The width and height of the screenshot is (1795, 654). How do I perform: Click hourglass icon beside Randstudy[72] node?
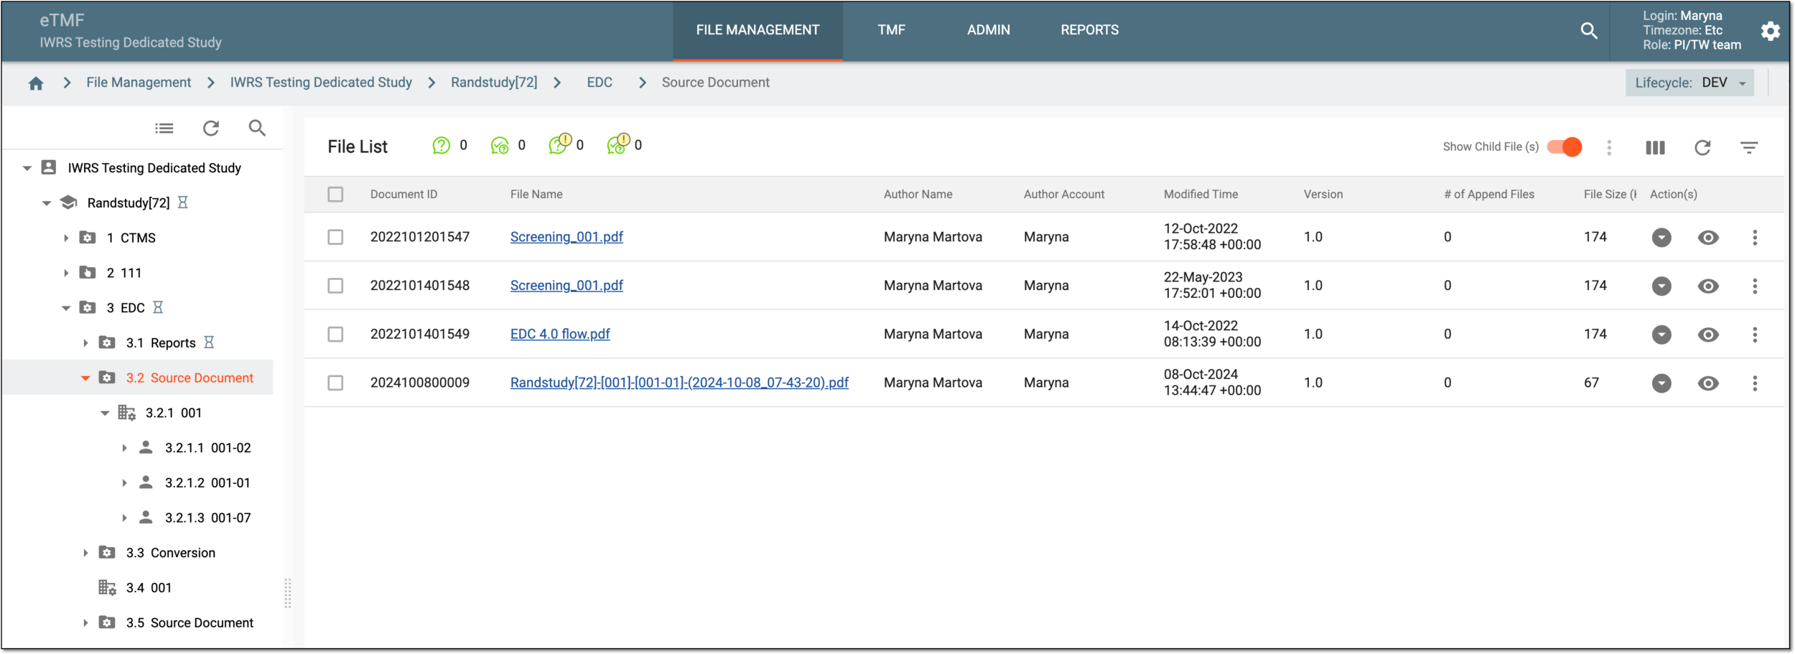click(183, 203)
